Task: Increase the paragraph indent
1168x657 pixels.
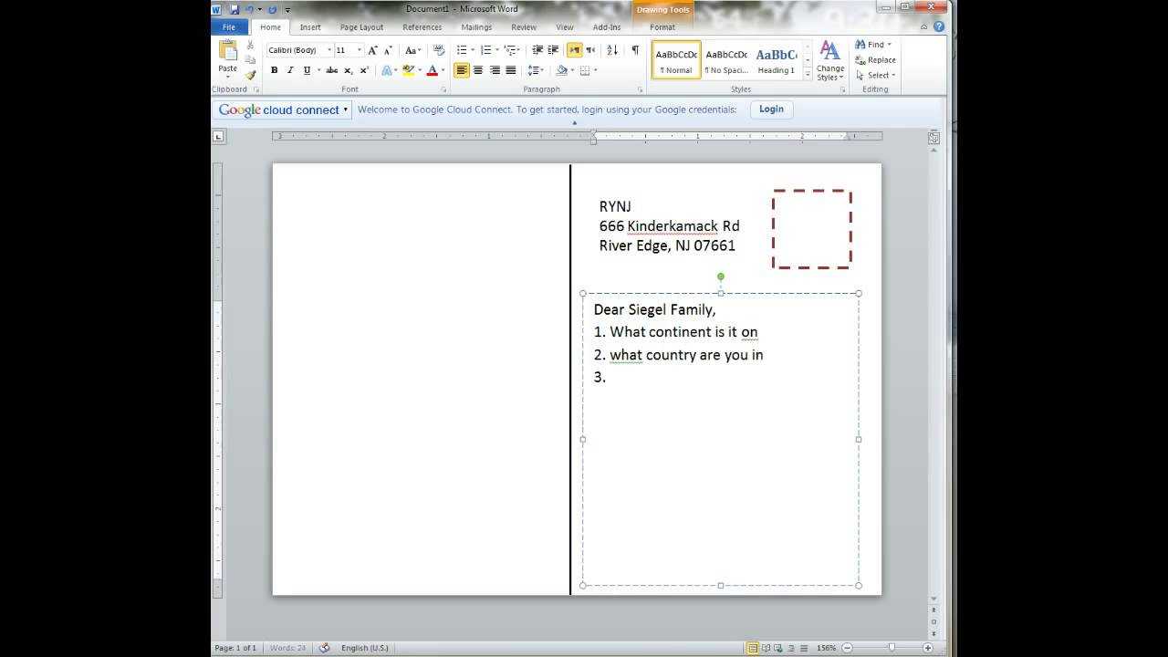Action: [553, 50]
